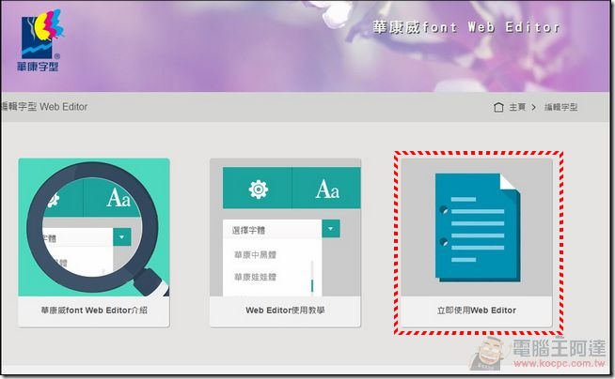Go to 主頁 breadcrumb link
Screen dimensions: 615x379
pos(517,107)
